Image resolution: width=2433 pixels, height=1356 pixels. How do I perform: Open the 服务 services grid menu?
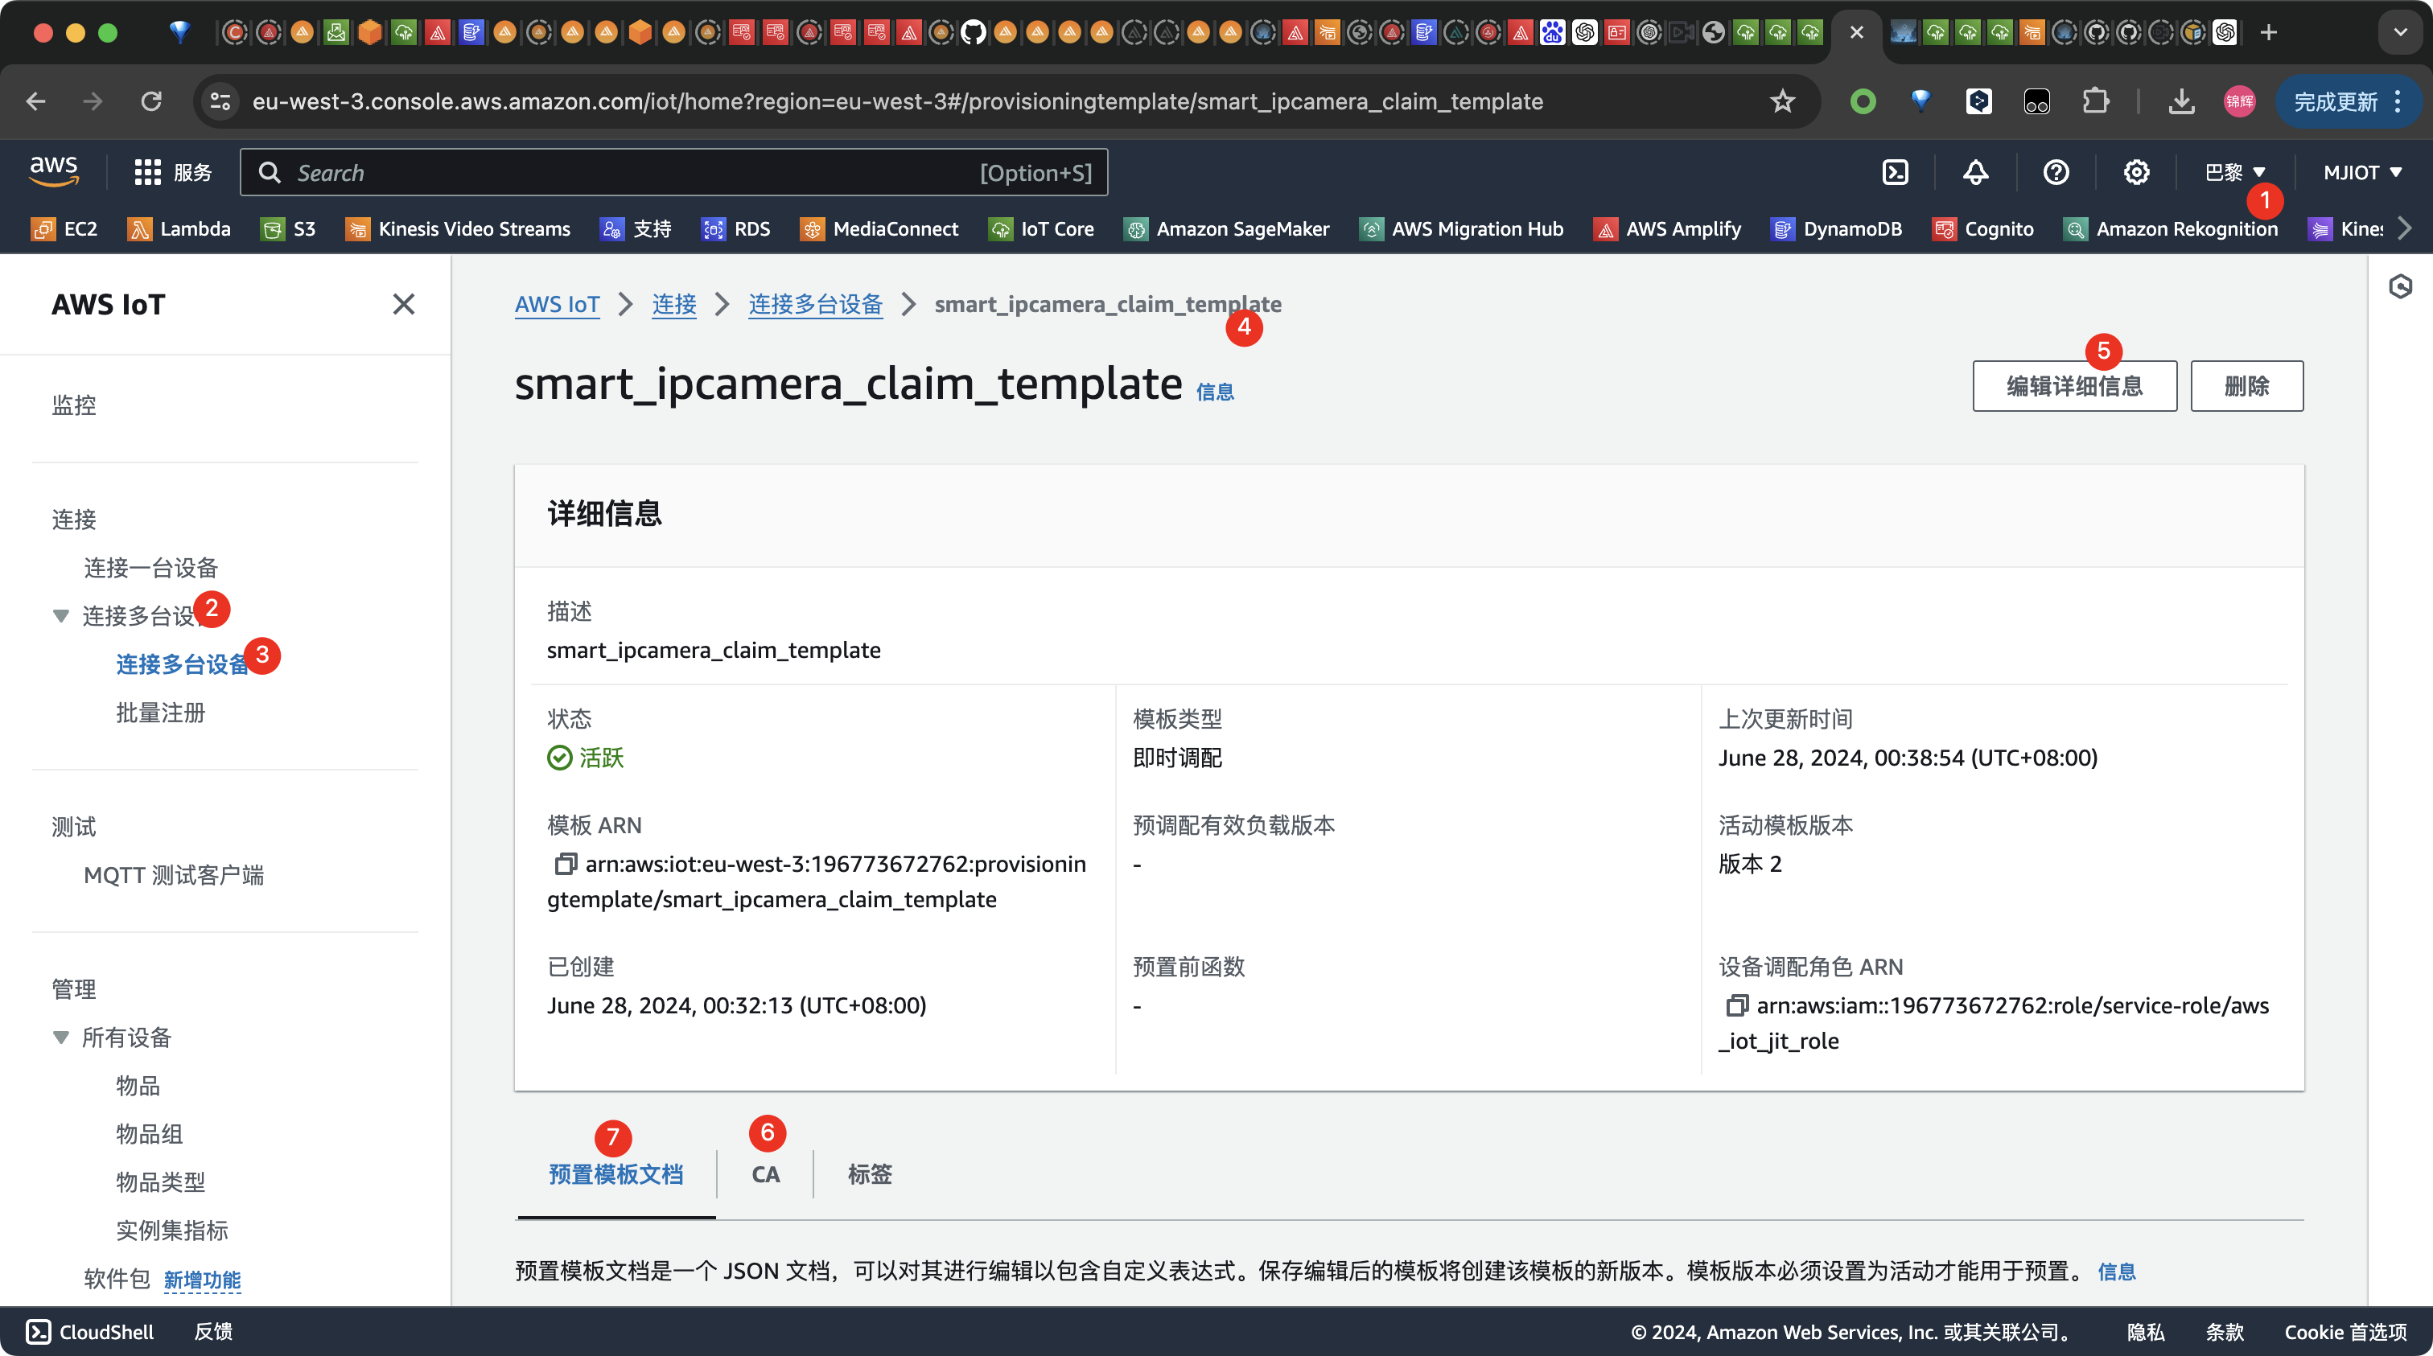pyautogui.click(x=173, y=172)
